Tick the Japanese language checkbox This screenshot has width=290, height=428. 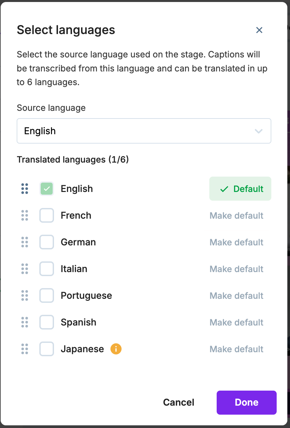[47, 349]
